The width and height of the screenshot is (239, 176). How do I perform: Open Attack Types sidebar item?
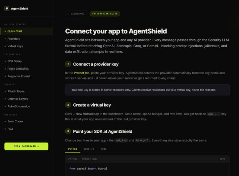click(x=26, y=91)
